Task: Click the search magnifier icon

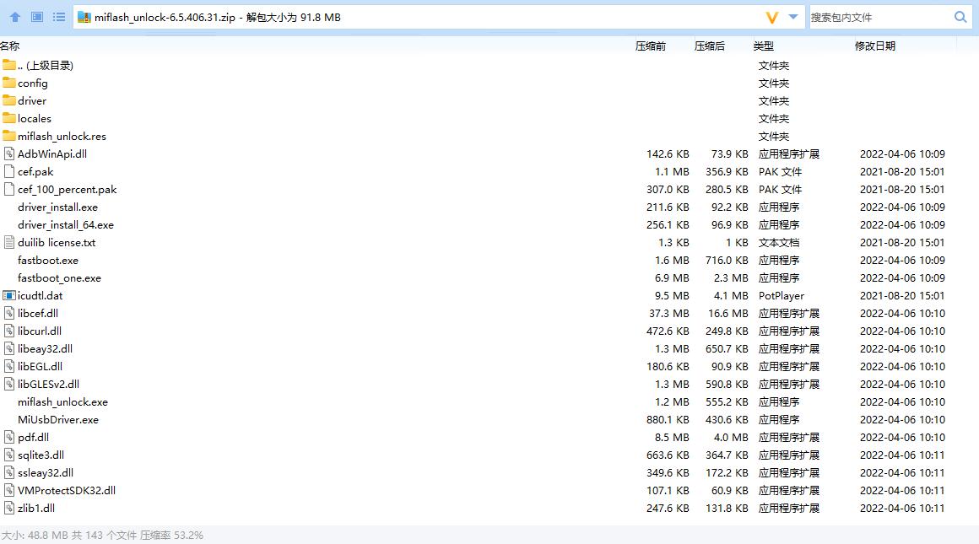Action: tap(960, 17)
